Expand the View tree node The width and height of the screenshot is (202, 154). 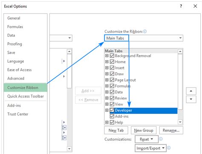(107, 104)
